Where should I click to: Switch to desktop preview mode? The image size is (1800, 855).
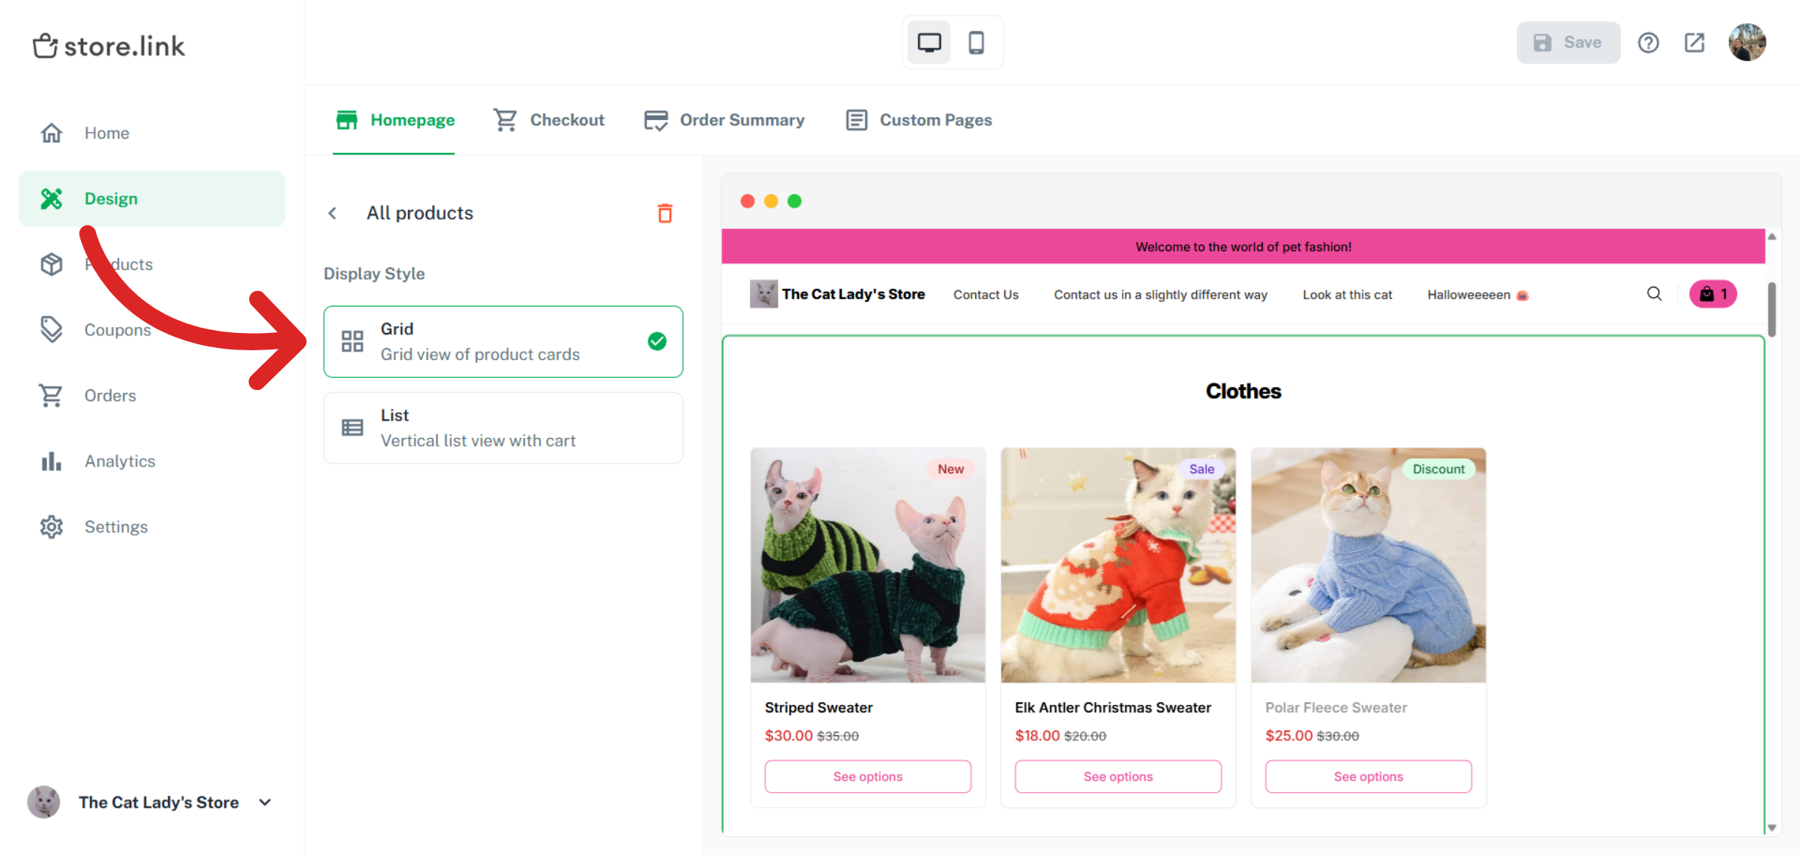coord(929,43)
